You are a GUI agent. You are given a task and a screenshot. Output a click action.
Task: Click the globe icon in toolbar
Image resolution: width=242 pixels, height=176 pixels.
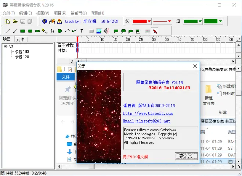[45, 22]
